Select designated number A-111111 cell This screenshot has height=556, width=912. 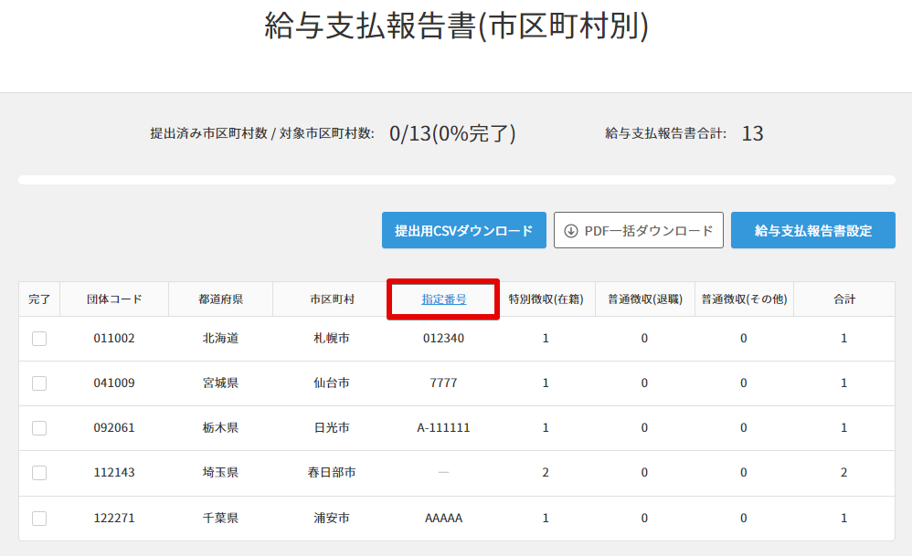tap(444, 428)
